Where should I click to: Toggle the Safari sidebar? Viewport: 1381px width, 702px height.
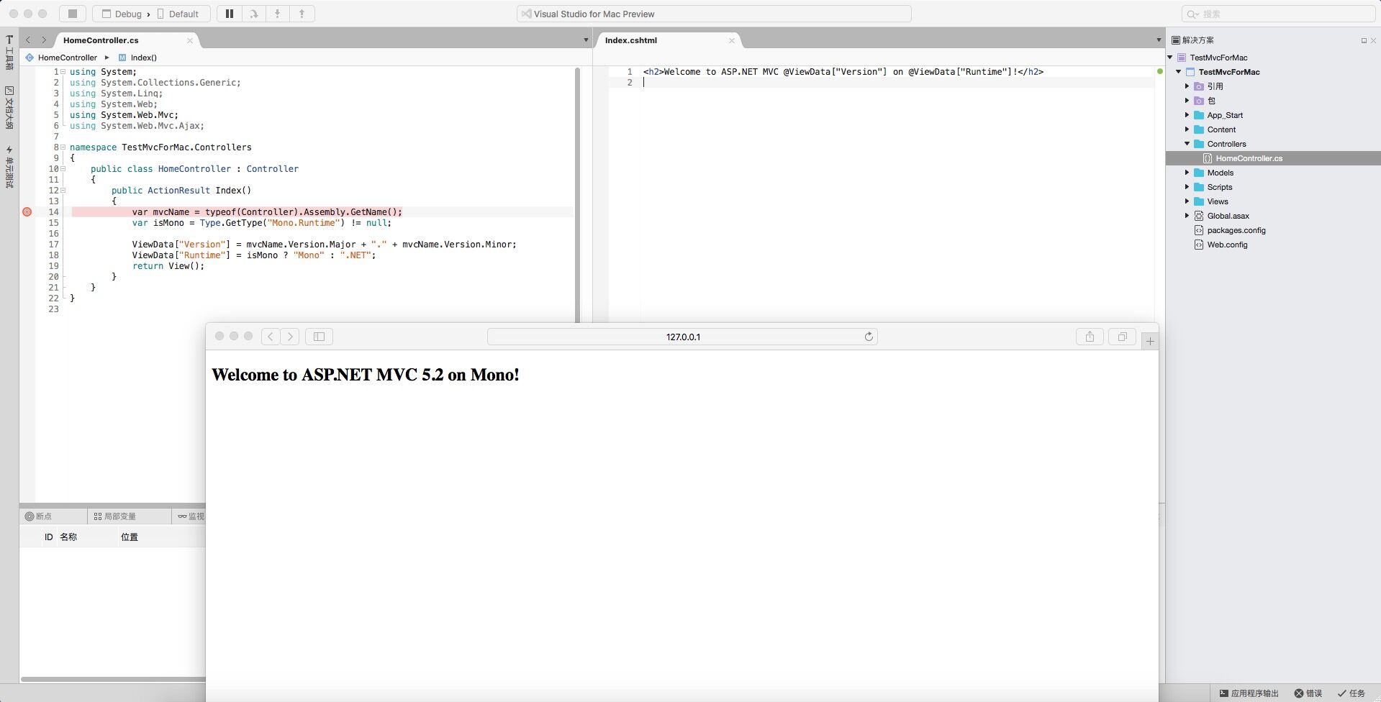[319, 337]
